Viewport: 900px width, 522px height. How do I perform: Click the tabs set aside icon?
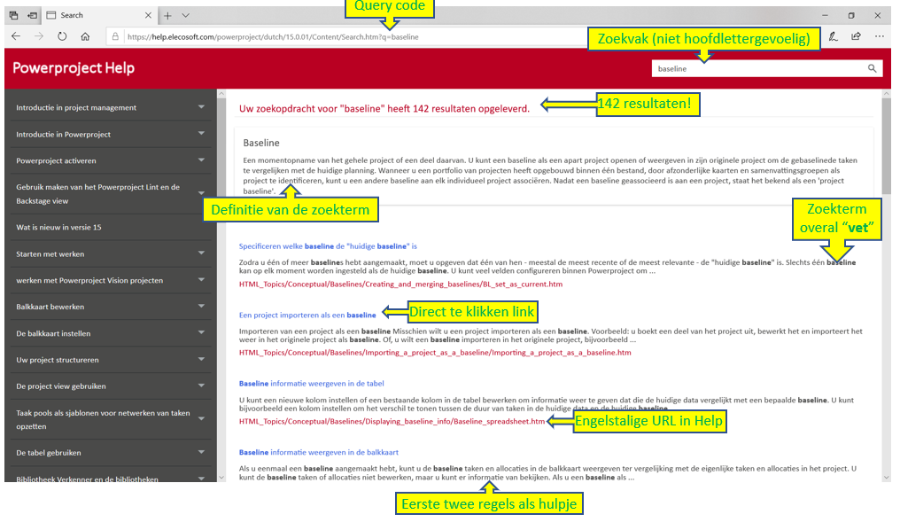[14, 15]
